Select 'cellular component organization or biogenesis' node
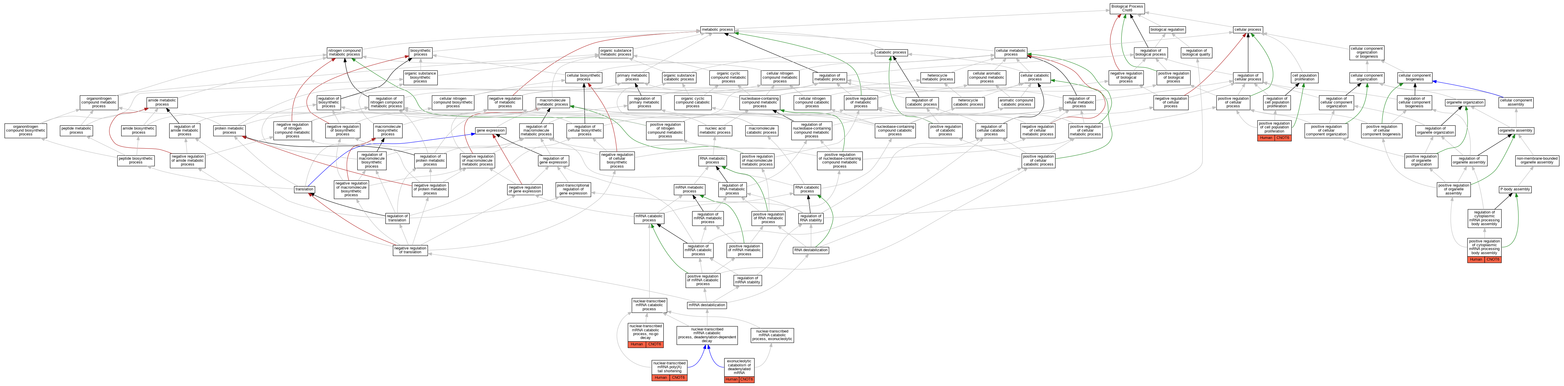 tap(1367, 53)
